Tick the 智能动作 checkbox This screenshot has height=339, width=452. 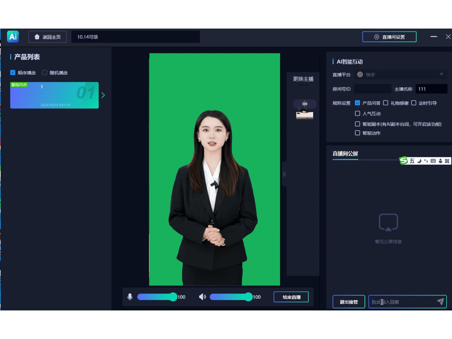[358, 133]
